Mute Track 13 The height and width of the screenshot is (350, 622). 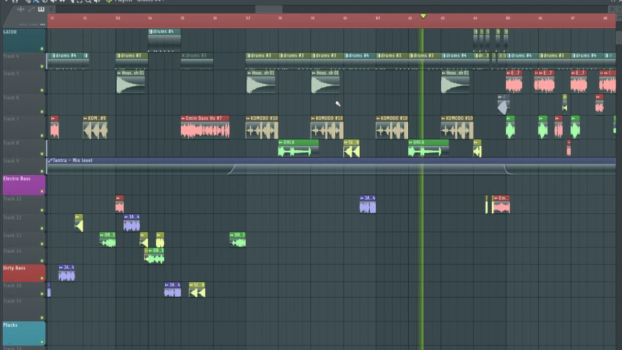pos(42,244)
